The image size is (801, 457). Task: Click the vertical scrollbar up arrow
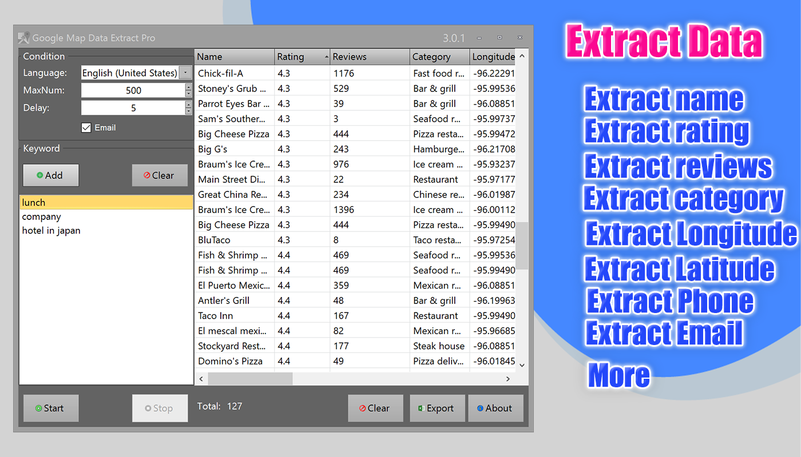pyautogui.click(x=521, y=56)
